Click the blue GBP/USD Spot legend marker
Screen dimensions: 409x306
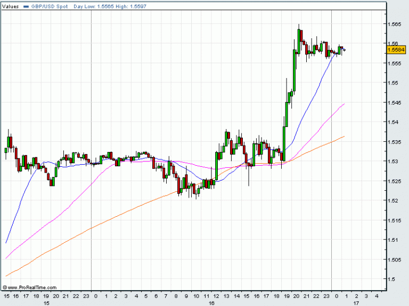click(x=26, y=6)
